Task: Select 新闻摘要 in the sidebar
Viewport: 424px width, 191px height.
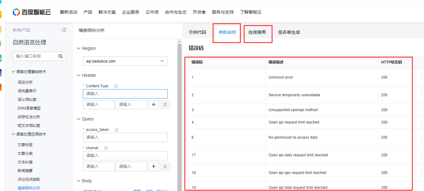Action: [x=25, y=171]
